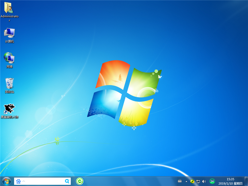Select the 网络 desktop icon
Image resolution: width=248 pixels, height=186 pixels.
point(9,58)
